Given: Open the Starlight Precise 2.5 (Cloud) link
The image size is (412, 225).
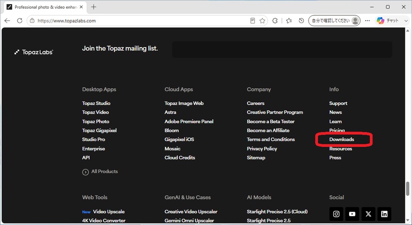Looking at the screenshot, I should coord(277,212).
